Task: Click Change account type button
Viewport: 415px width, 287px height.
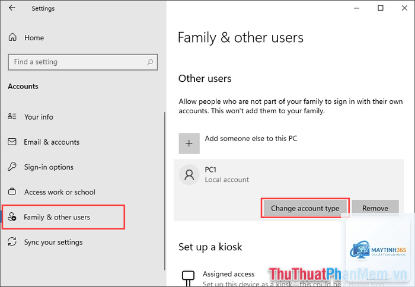Action: [x=305, y=208]
